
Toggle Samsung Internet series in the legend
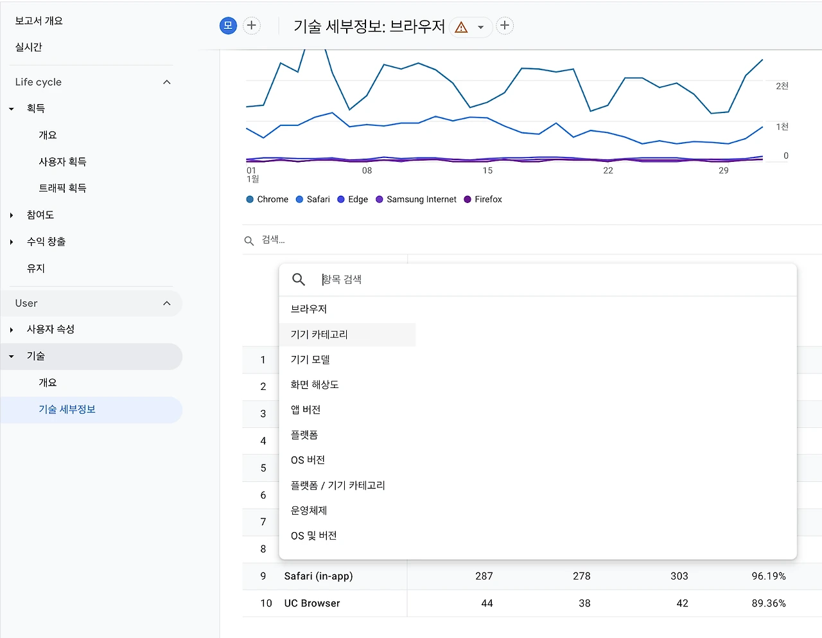(x=416, y=200)
